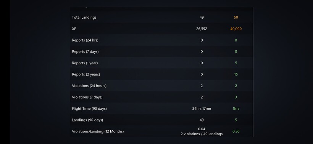Image resolution: width=313 pixels, height=144 pixels.
Task: Select the Reports (7 days) label
Action: [85, 51]
